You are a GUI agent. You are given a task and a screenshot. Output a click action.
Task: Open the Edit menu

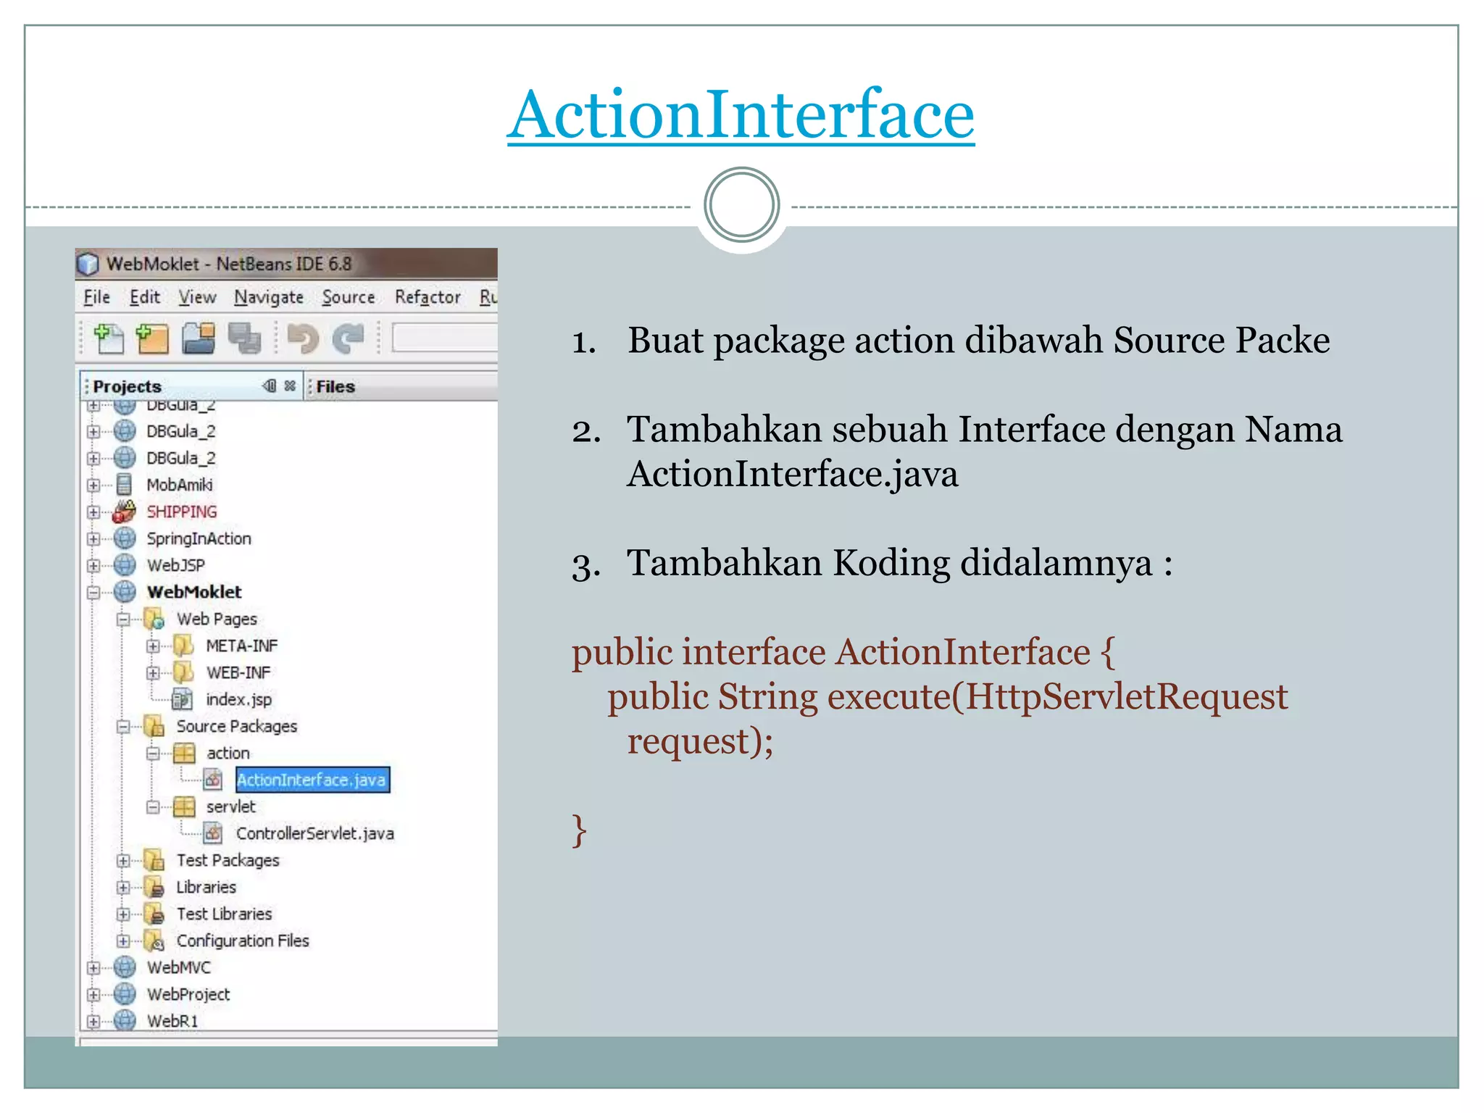pyautogui.click(x=145, y=297)
